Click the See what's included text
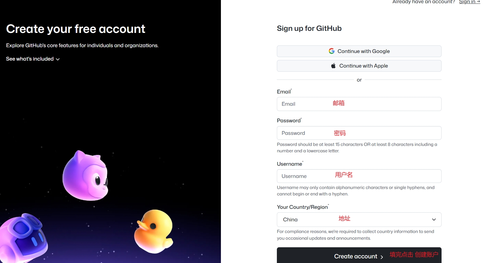Viewport: 494px width, 263px height. (x=30, y=59)
